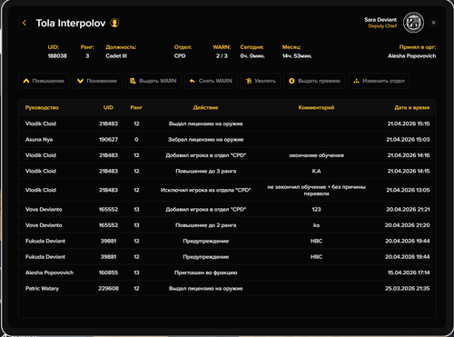Close the panel with the X button
This screenshot has height=337, width=454.
pyautogui.click(x=433, y=23)
